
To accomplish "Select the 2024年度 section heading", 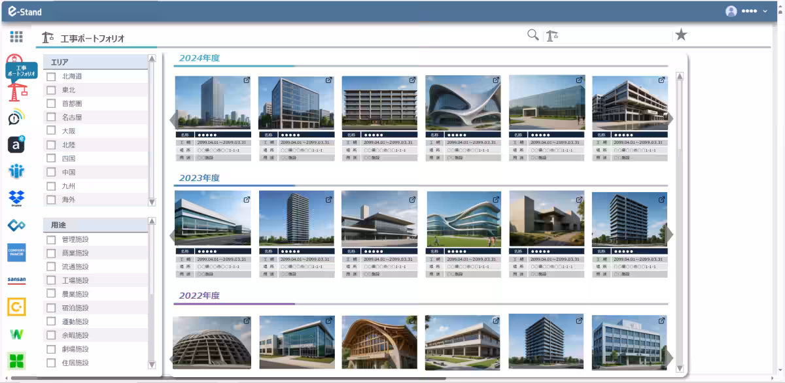I will 200,58.
